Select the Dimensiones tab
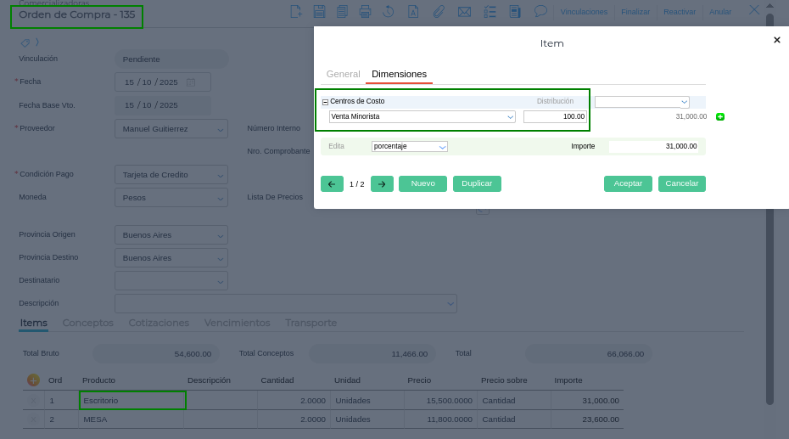Viewport: 789px width, 439px height. [x=399, y=74]
